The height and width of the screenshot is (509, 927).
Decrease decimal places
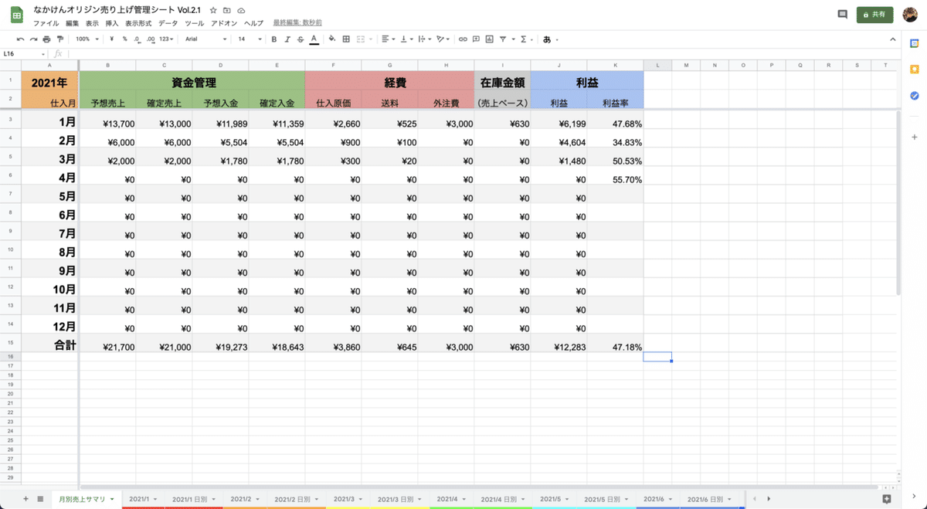click(x=137, y=39)
